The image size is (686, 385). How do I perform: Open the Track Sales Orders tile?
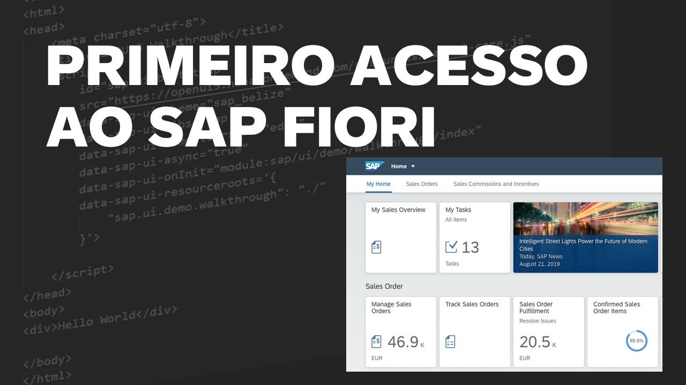475,332
